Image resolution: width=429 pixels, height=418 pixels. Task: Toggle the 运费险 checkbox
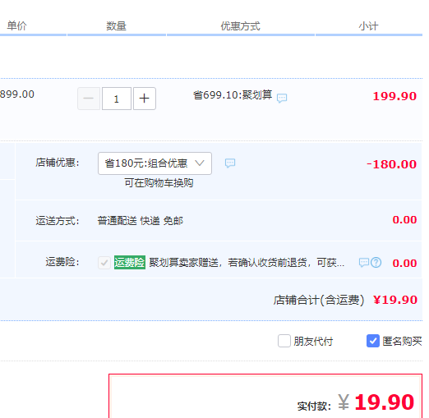pyautogui.click(x=104, y=263)
